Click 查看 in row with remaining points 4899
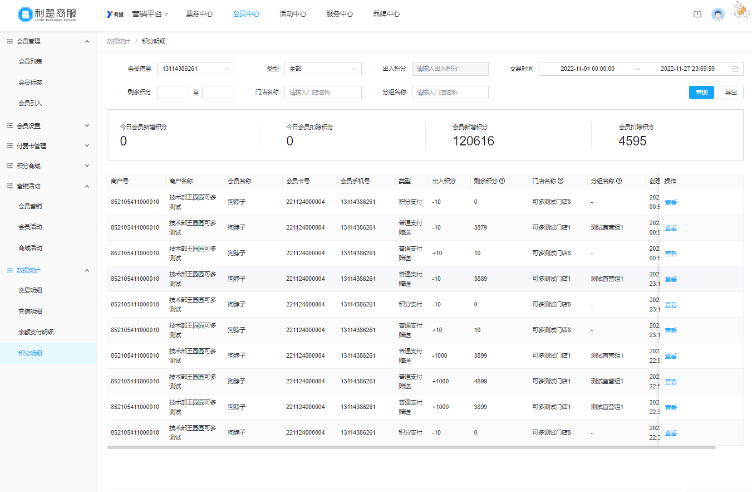This screenshot has width=752, height=492. 671,382
